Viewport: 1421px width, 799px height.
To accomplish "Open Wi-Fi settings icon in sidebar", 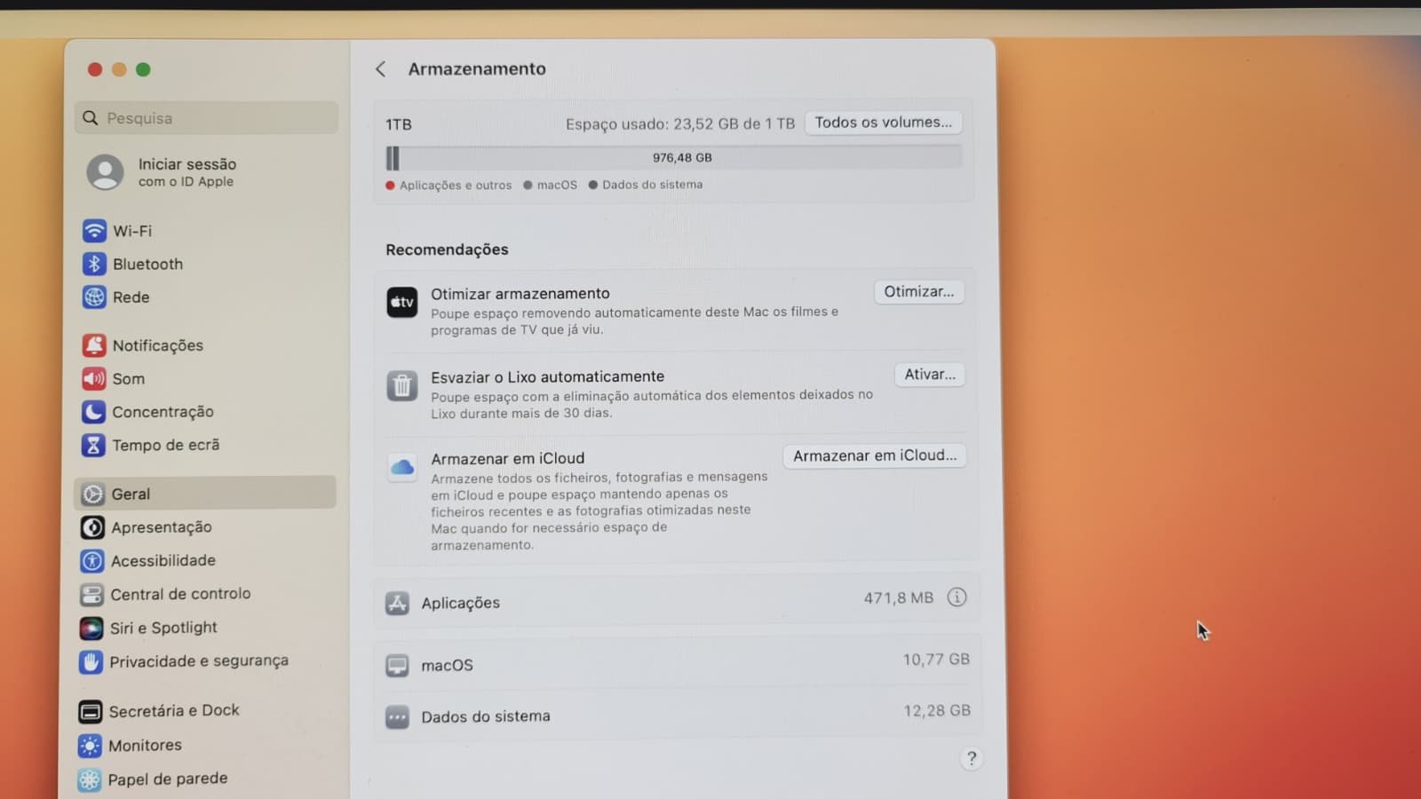I will pyautogui.click(x=94, y=231).
